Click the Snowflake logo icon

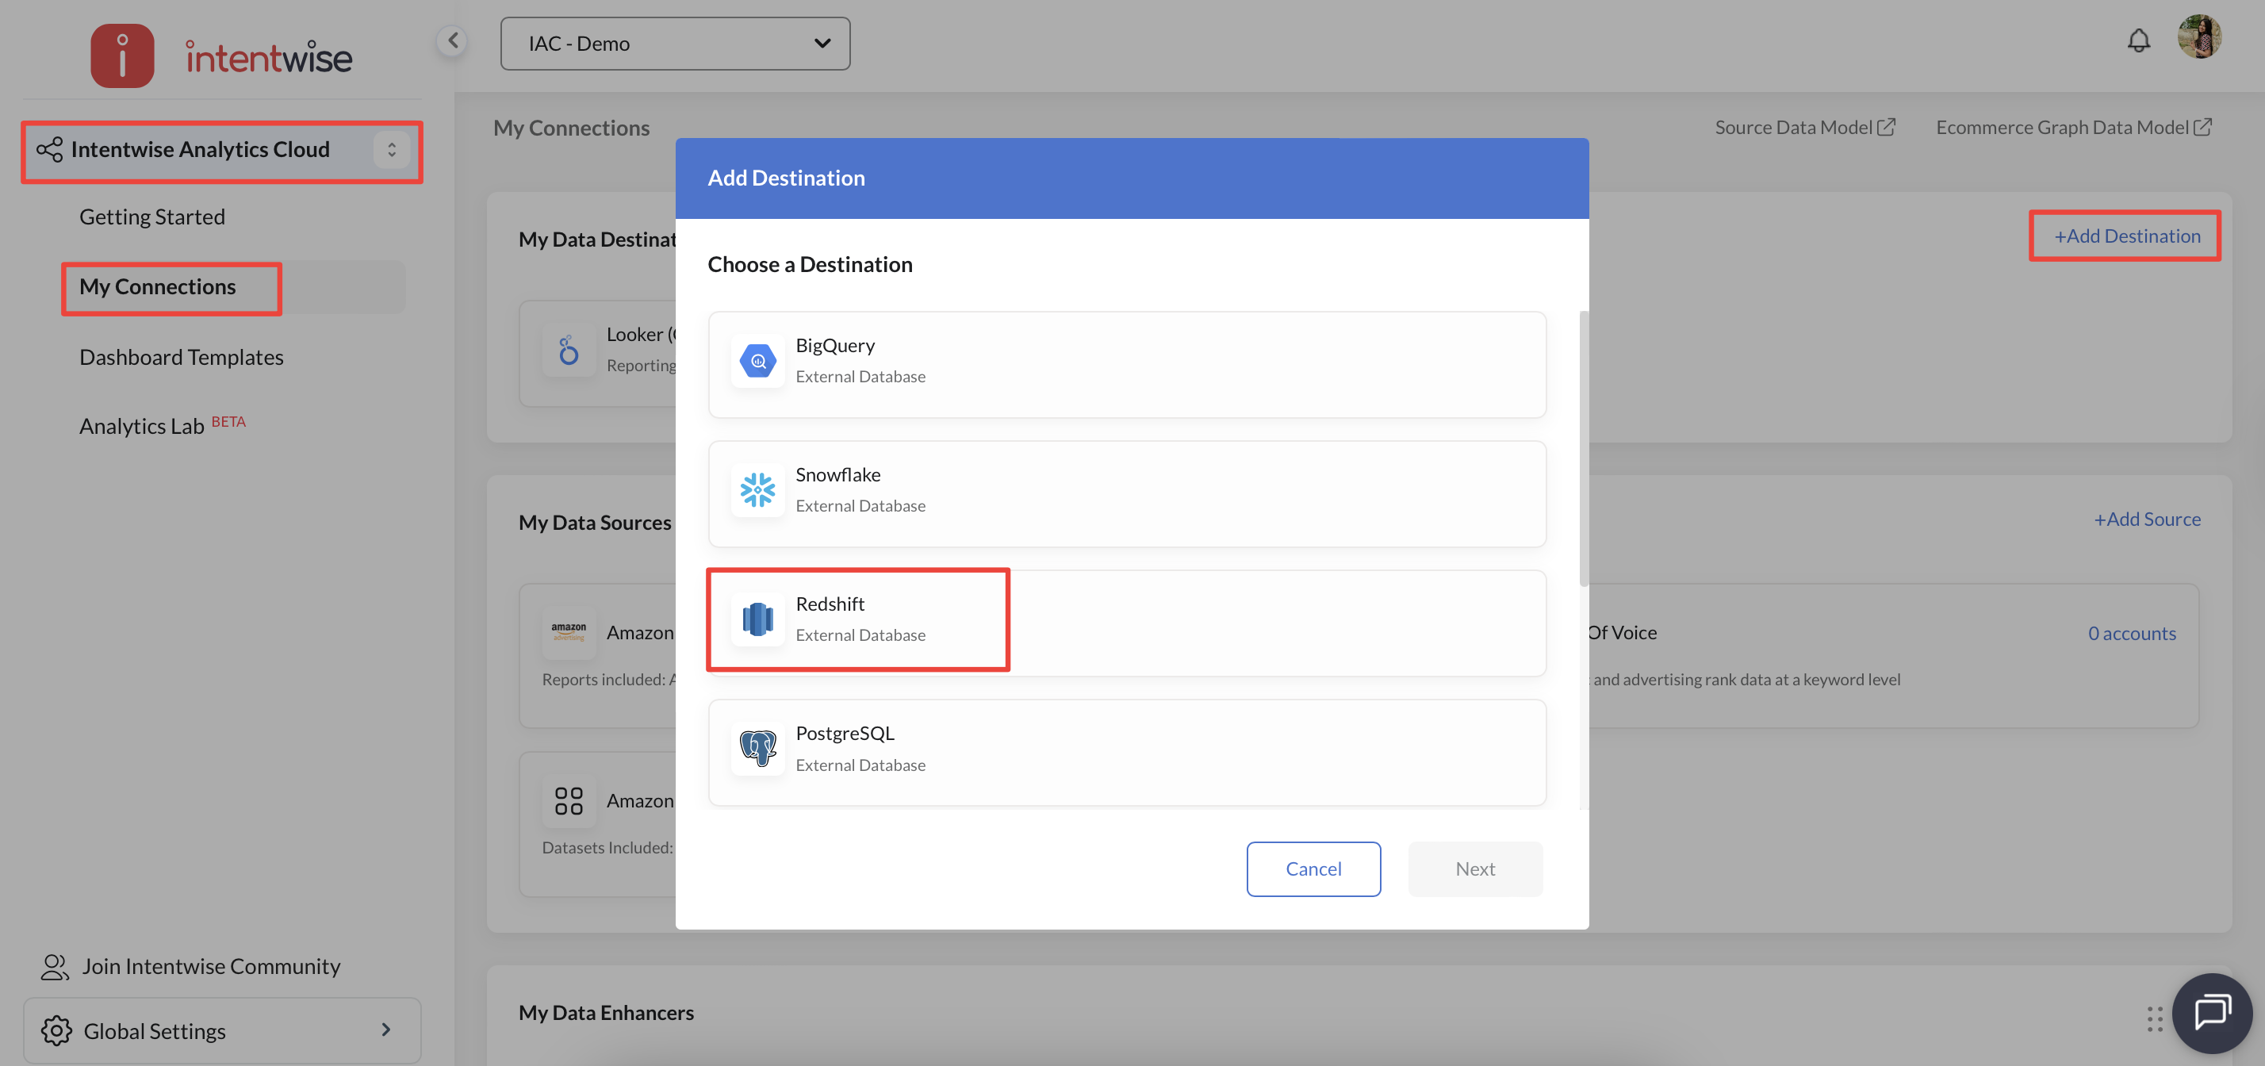tap(757, 490)
